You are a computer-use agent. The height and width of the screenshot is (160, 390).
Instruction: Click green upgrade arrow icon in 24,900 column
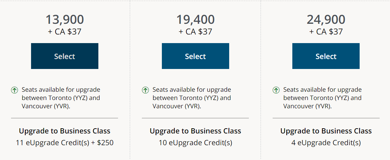click(x=276, y=90)
